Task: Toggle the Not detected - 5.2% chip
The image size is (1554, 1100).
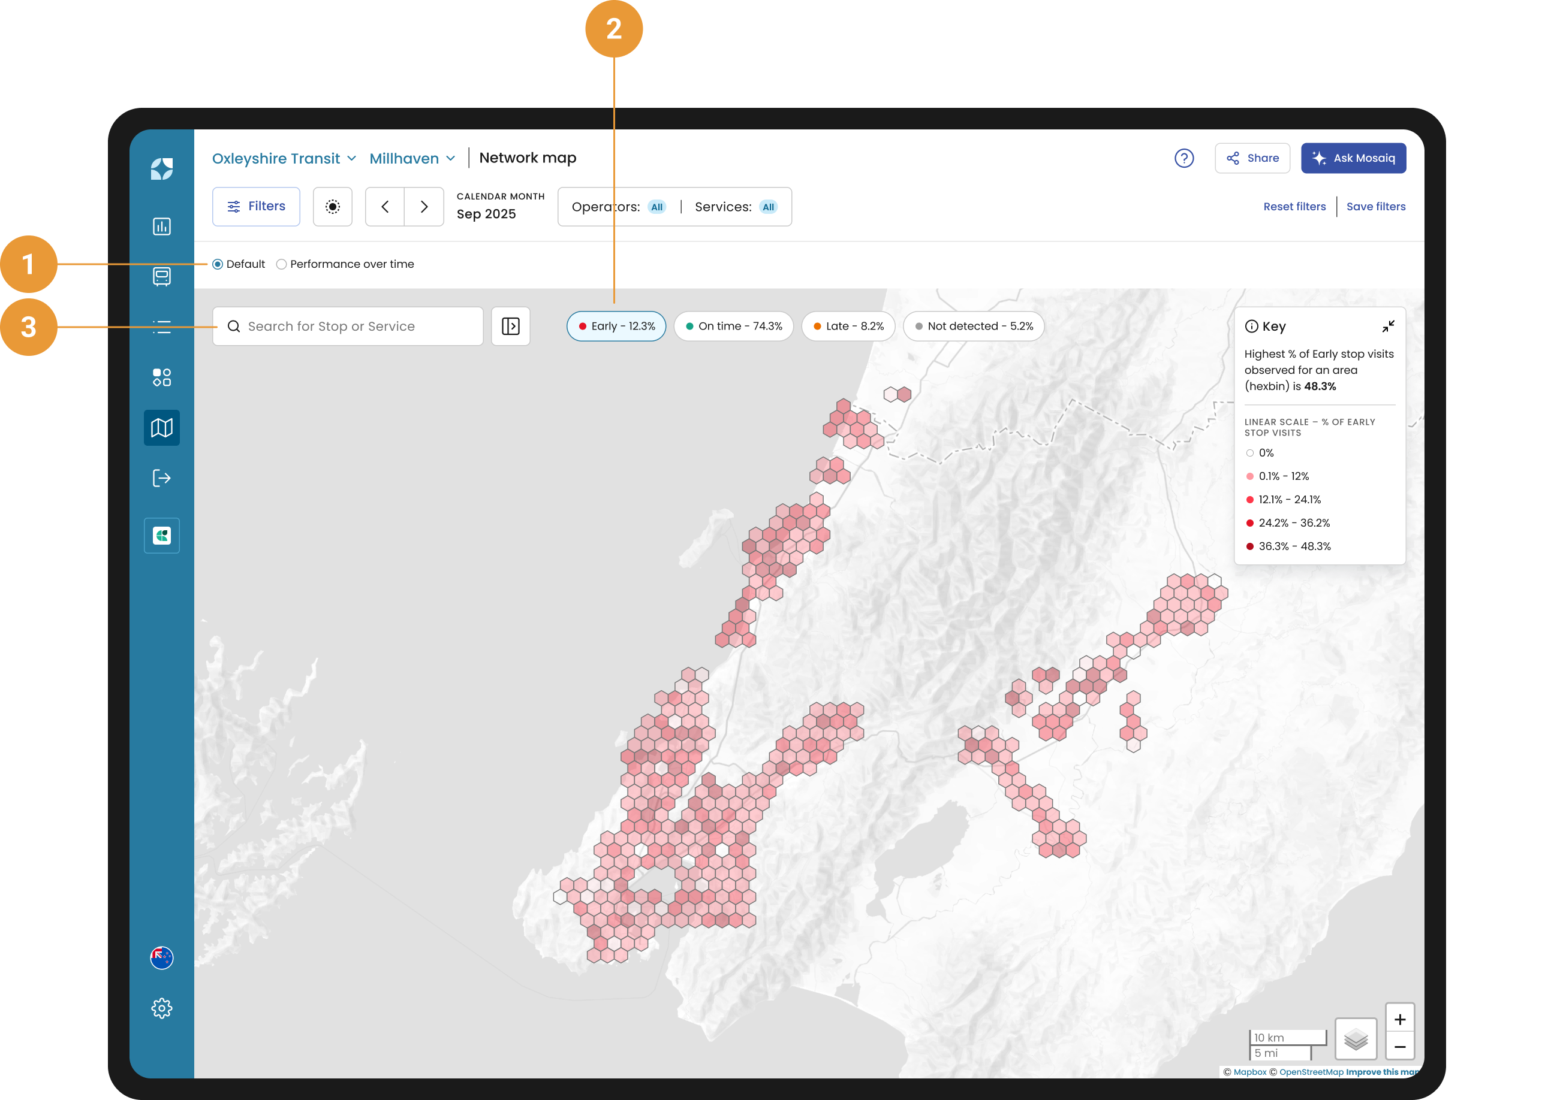Action: coord(973,327)
